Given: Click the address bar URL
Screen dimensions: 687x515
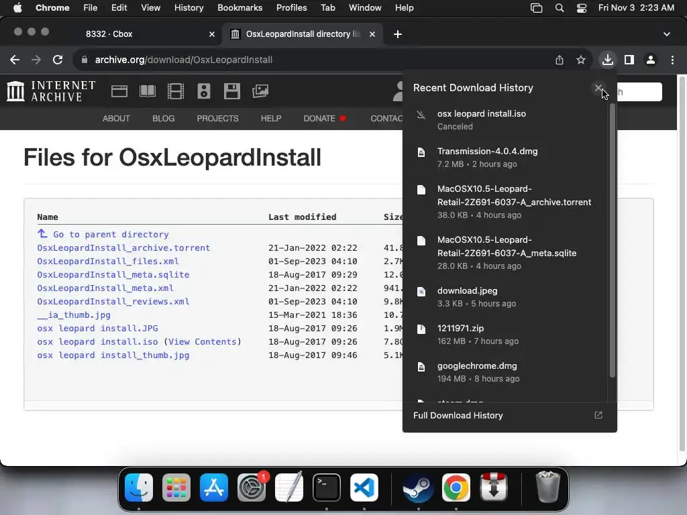Looking at the screenshot, I should (x=184, y=60).
